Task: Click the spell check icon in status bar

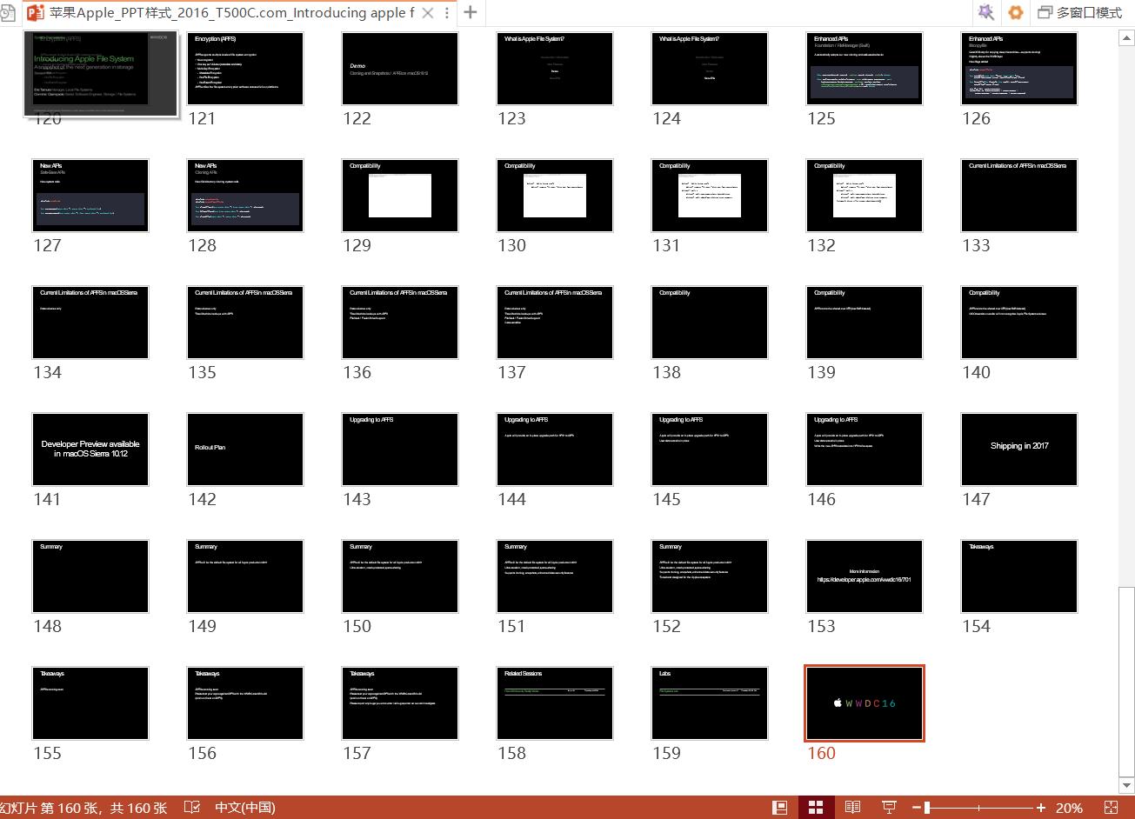Action: (x=192, y=808)
